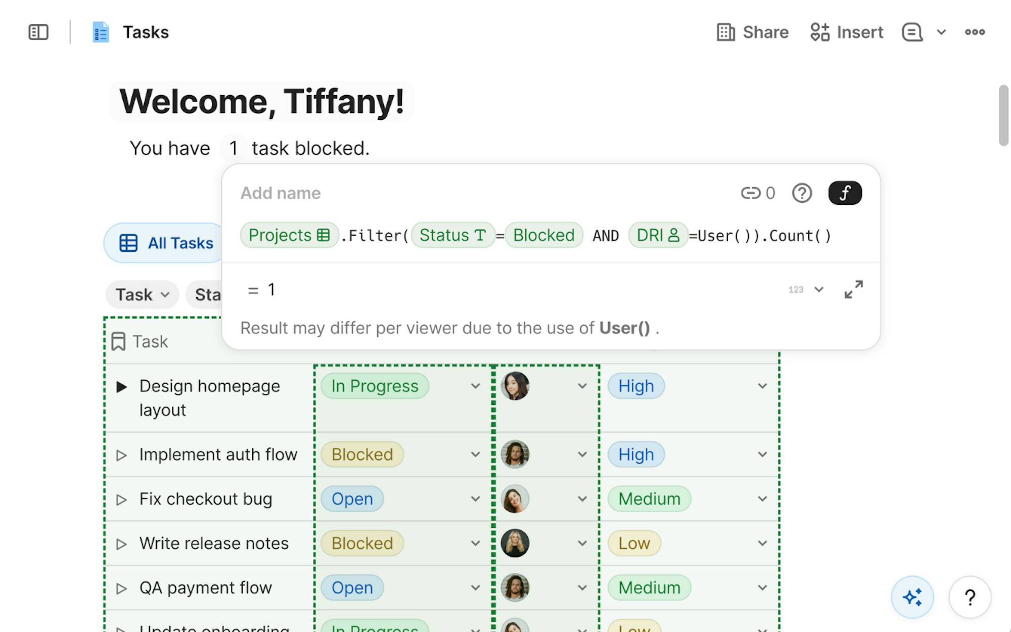Open status dropdown for Fix checkout bug
Image resolution: width=1011 pixels, height=632 pixels.
[475, 499]
